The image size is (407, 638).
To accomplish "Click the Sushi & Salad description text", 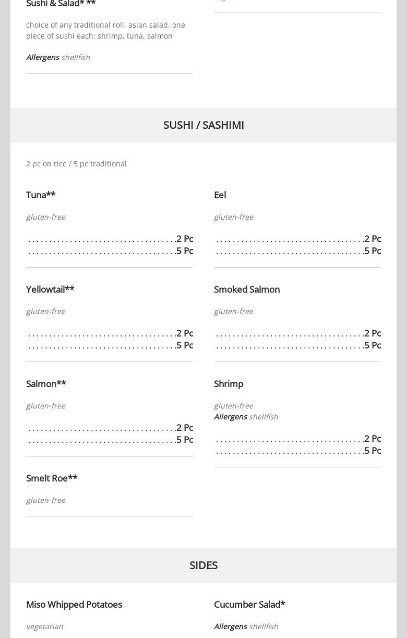I will coord(105,30).
